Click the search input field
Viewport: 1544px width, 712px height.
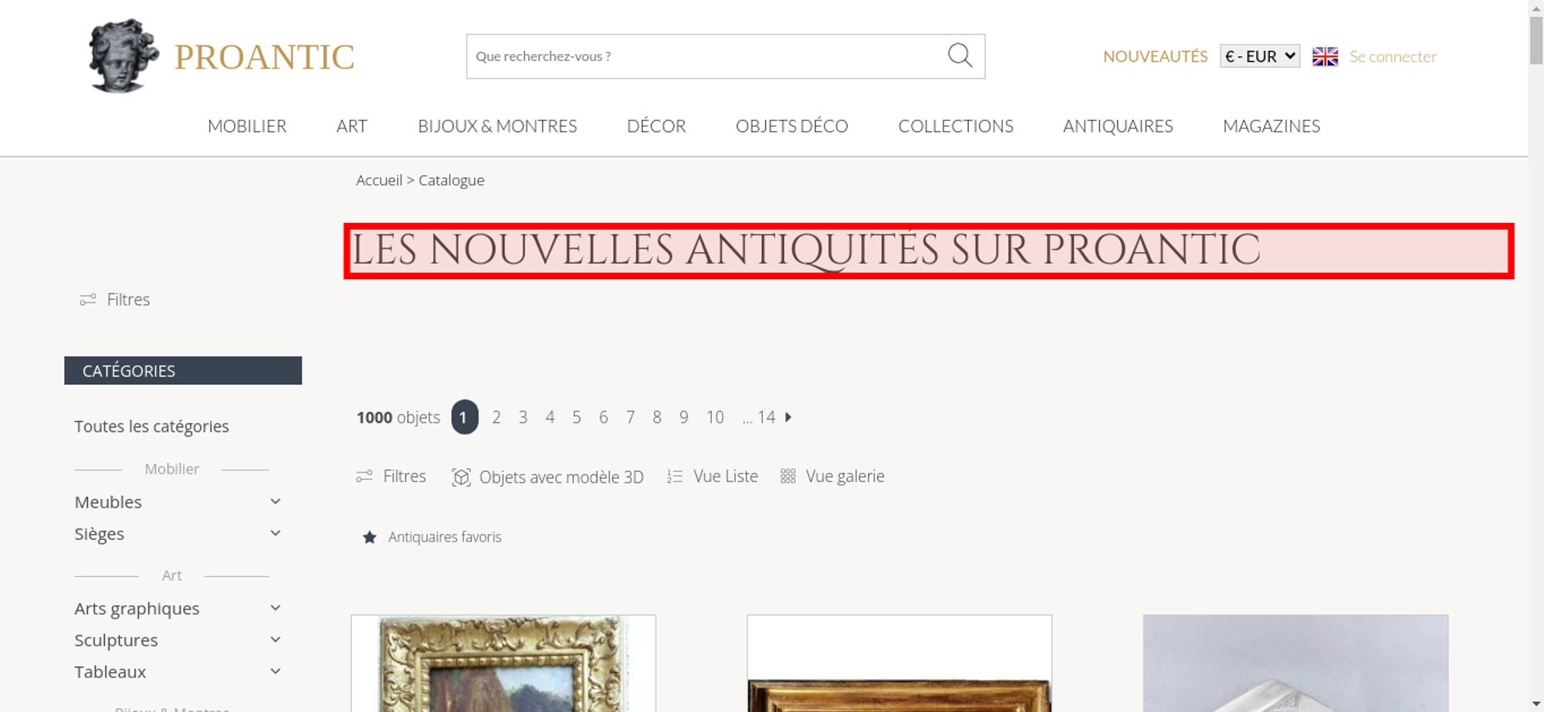click(706, 56)
